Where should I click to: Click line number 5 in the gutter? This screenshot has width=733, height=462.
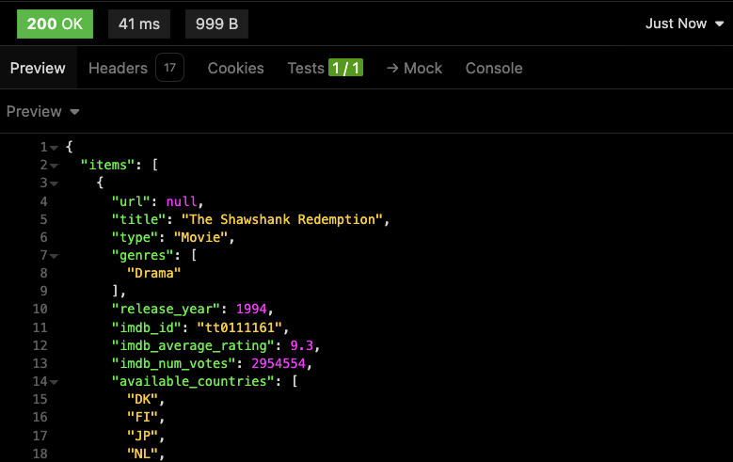[x=43, y=220]
